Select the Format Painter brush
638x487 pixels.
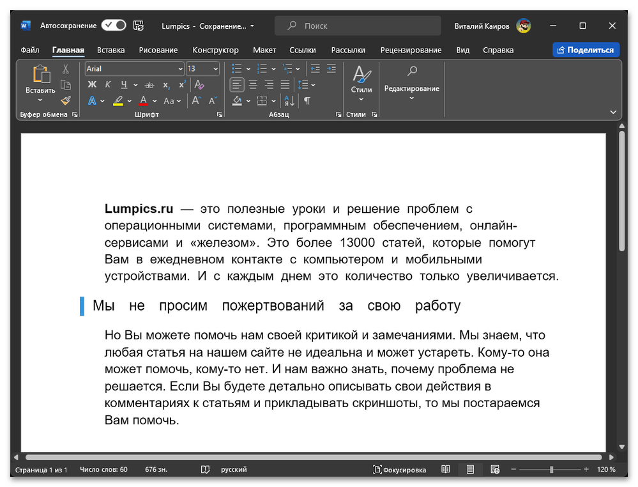click(66, 100)
